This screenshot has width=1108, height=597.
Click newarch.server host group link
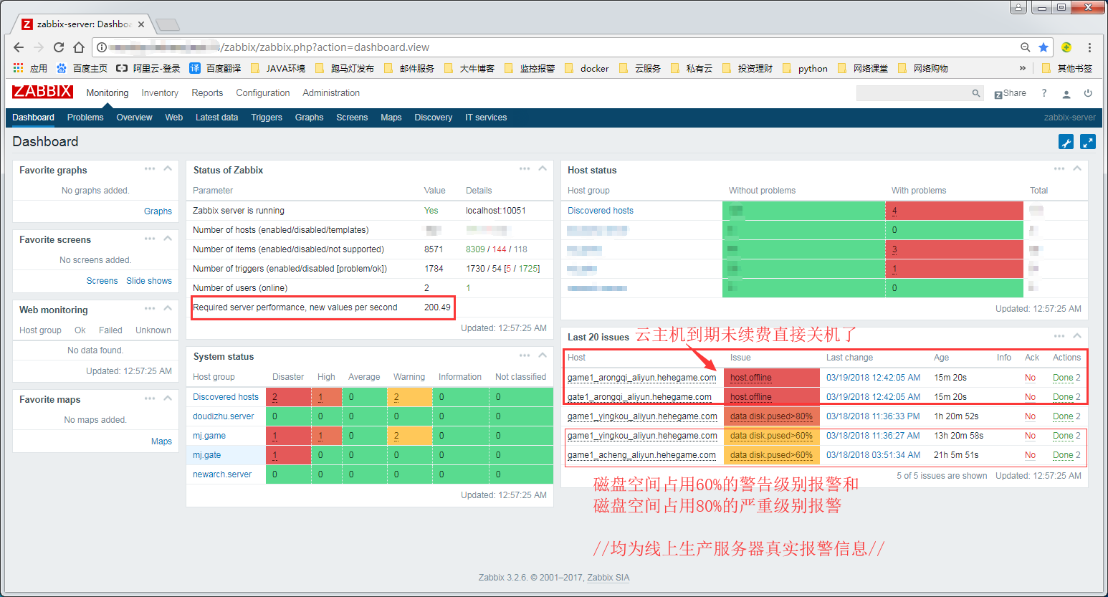coord(222,474)
